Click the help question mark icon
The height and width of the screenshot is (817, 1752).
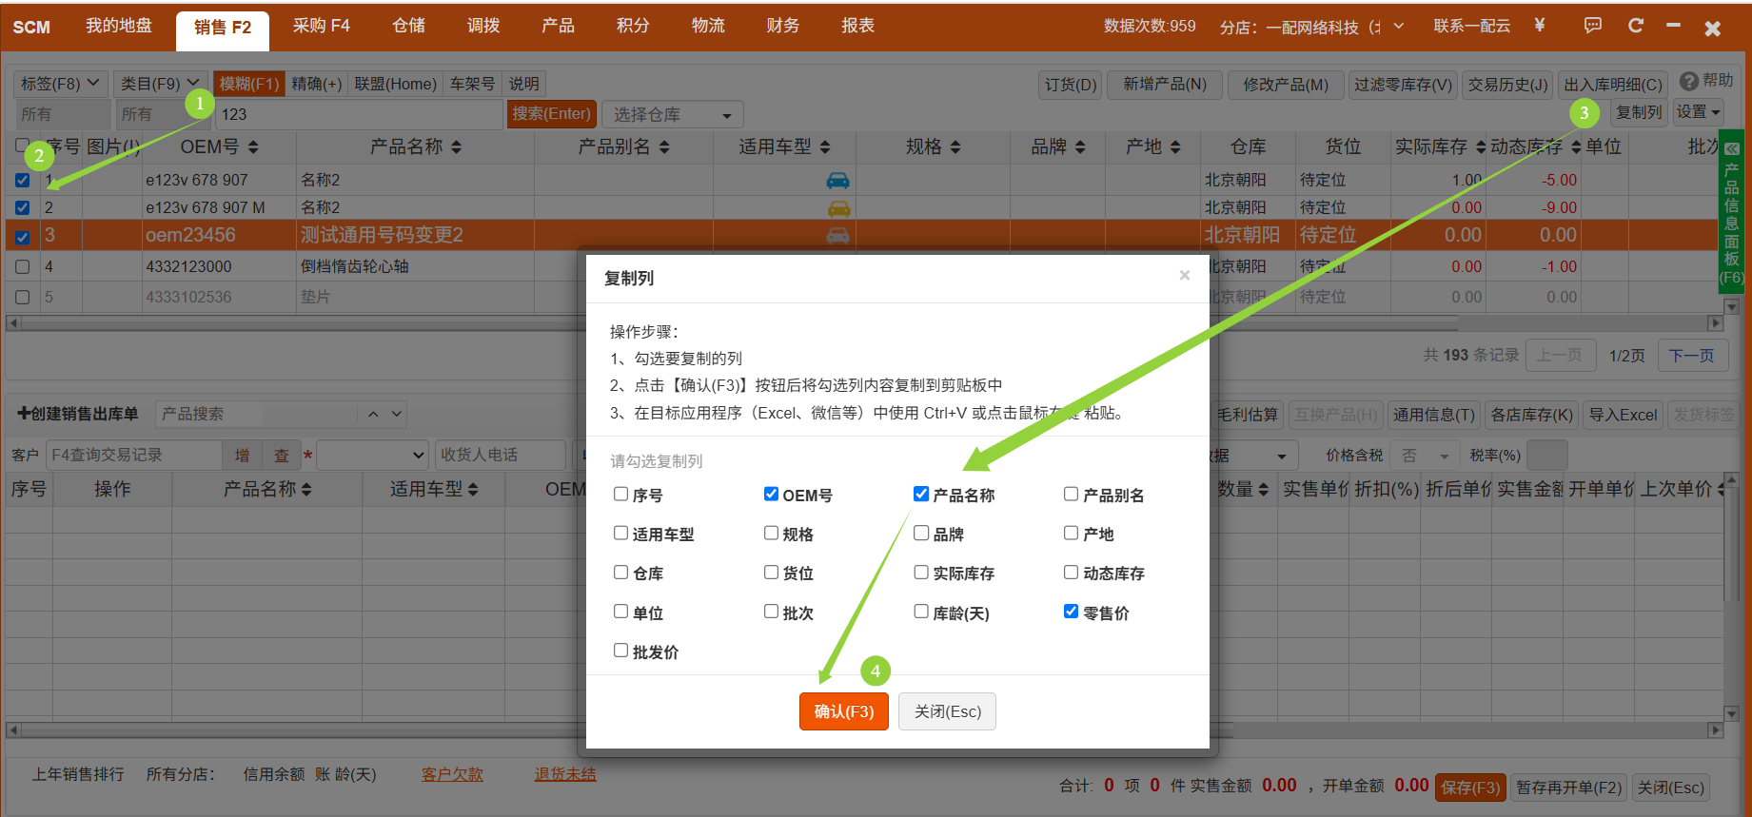coord(1689,82)
